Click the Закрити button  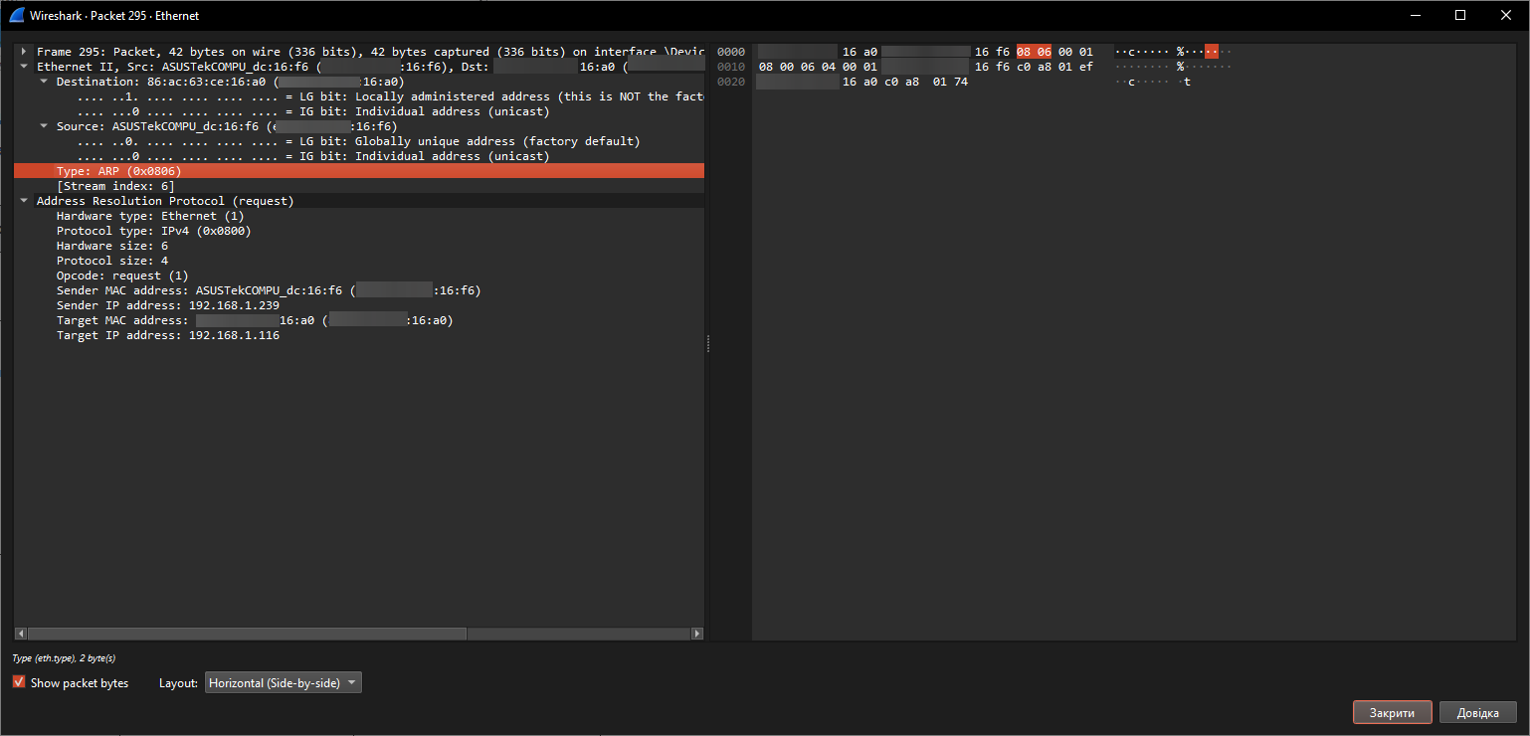coord(1392,713)
